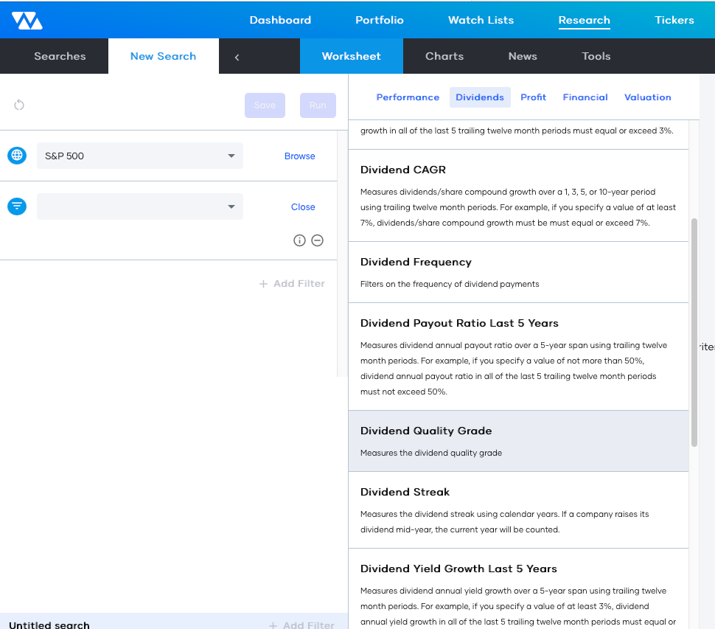Screen dimensions: 715x629
Task: Open the Tools tab
Action: click(596, 56)
